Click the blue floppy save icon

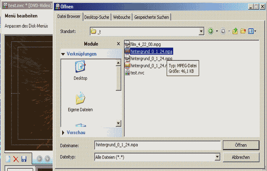pos(24,159)
